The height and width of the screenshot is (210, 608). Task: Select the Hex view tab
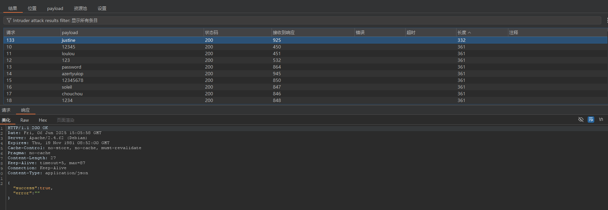(43, 120)
